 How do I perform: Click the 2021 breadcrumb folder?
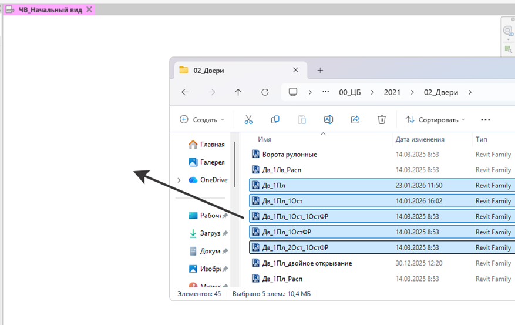[393, 92]
